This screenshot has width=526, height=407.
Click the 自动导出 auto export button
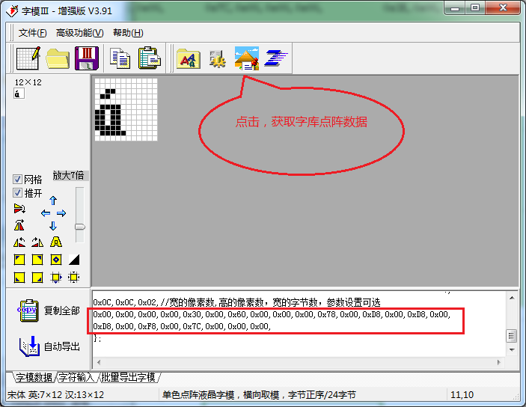[49, 346]
